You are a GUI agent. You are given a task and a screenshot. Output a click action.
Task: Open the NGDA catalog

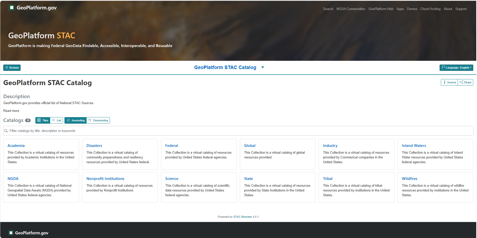point(13,179)
